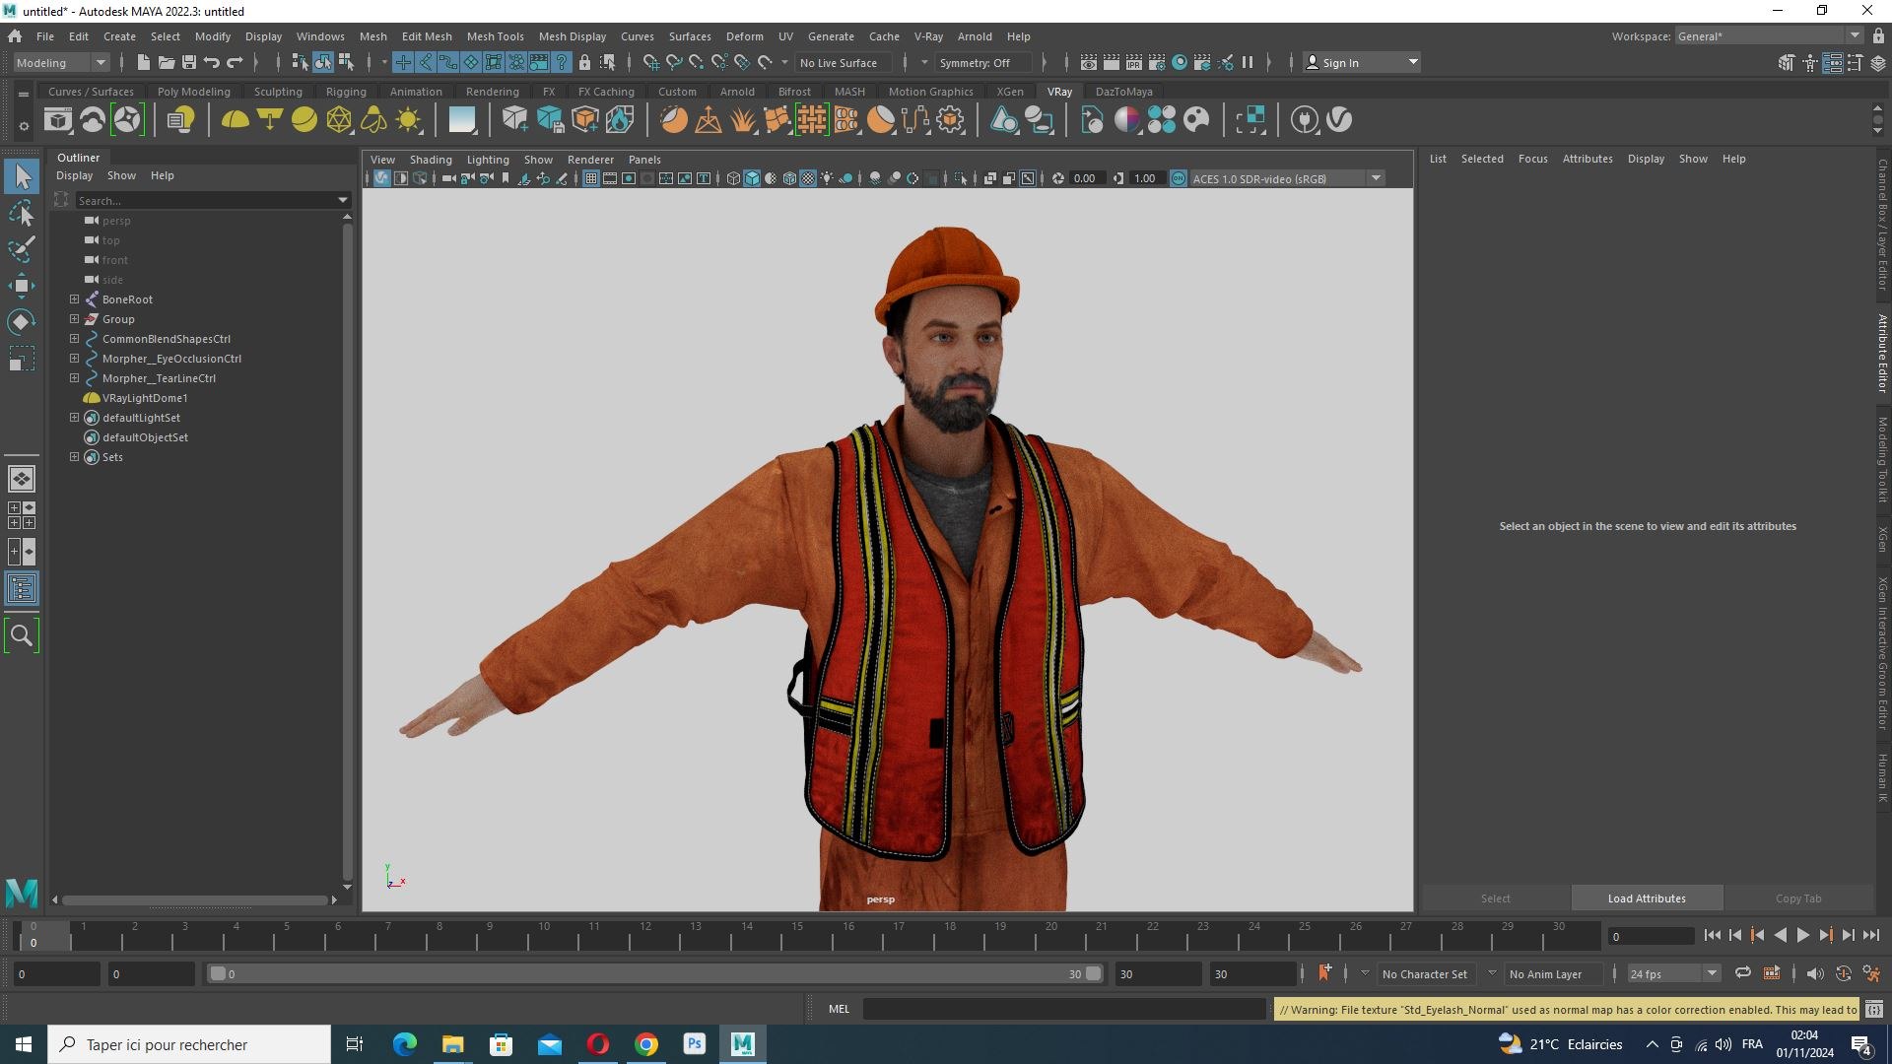1892x1064 pixels.
Task: Switch to the Rigging shelf tab
Action: pyautogui.click(x=345, y=92)
